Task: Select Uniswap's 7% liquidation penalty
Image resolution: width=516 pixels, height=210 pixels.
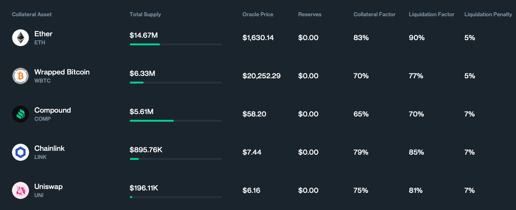Action: point(470,190)
